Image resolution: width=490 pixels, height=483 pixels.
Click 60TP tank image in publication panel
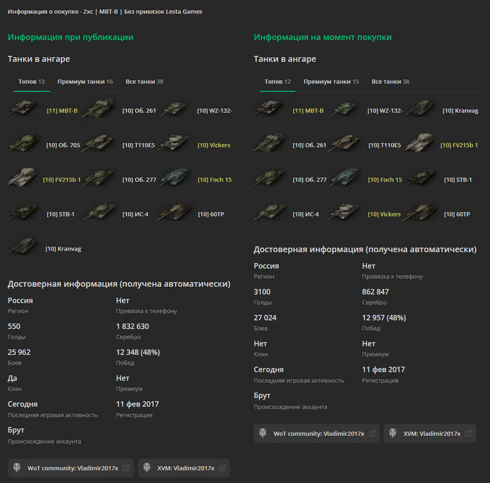(175, 212)
